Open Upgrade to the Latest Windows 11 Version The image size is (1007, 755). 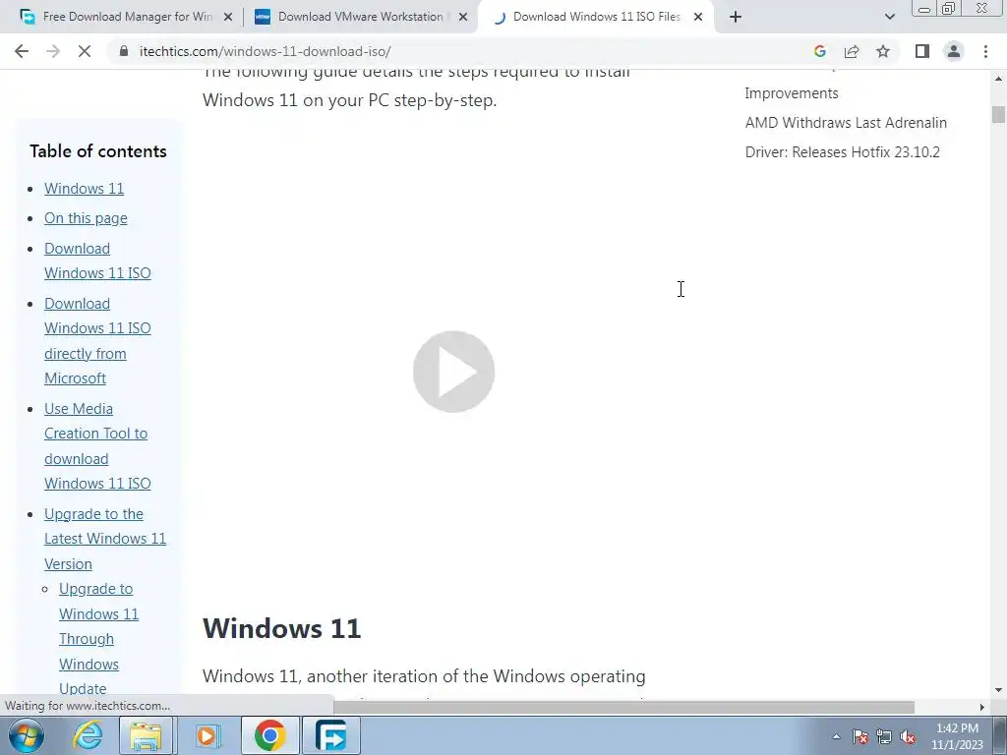pos(105,539)
